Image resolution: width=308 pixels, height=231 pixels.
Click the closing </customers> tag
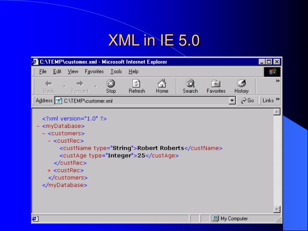pos(68,178)
